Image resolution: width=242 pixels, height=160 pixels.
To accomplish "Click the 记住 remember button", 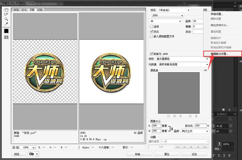I will coord(194,154).
